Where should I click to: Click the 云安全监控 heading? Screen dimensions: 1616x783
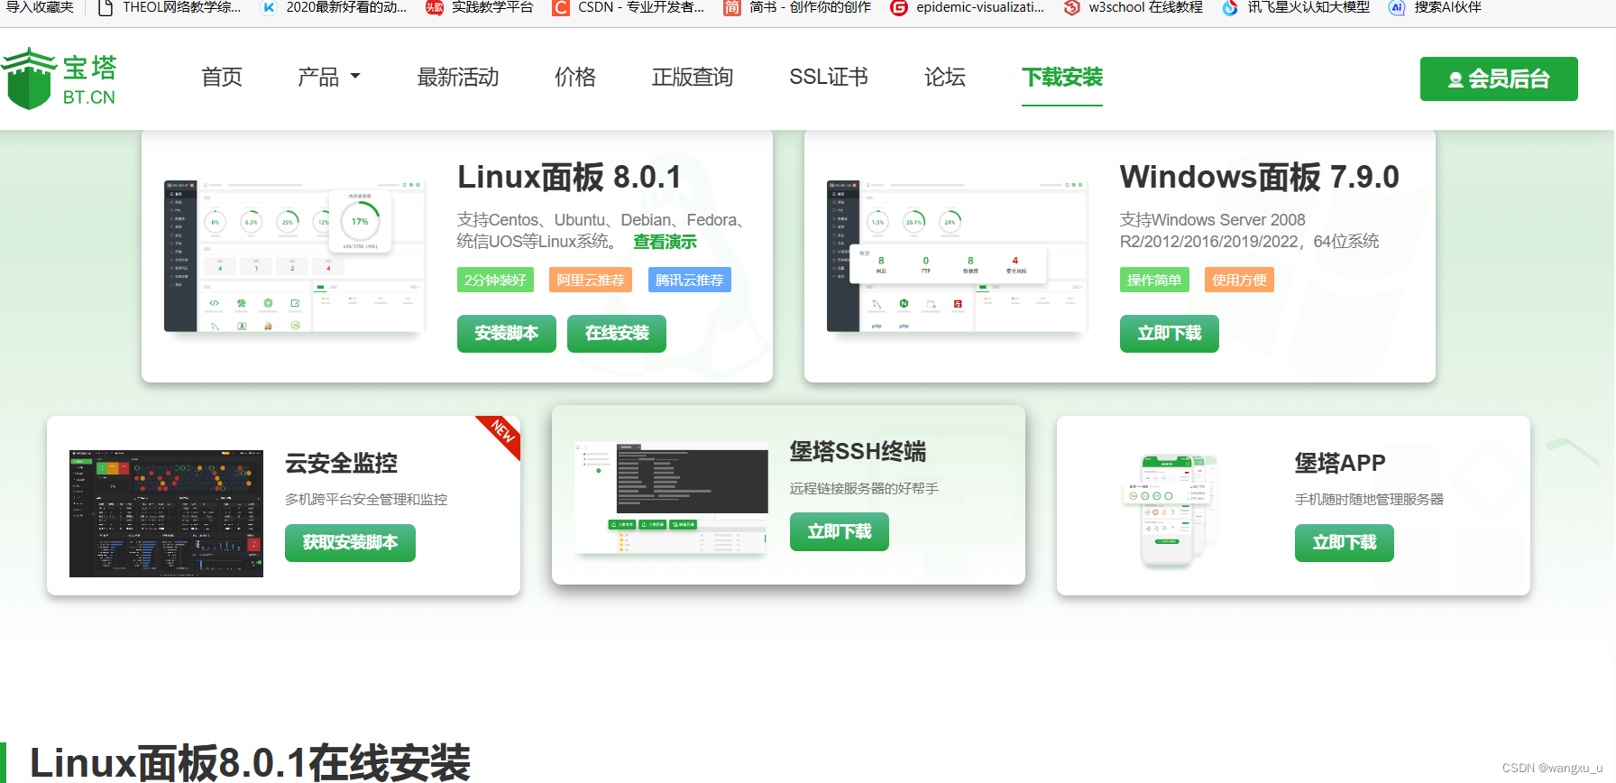coord(341,464)
